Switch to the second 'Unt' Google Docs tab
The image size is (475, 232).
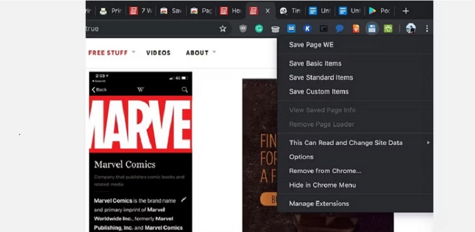[350, 11]
